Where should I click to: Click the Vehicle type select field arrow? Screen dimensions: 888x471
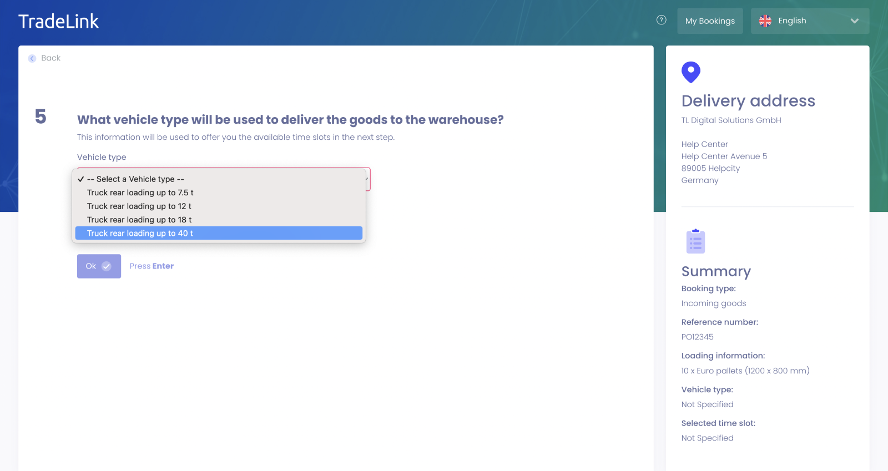click(x=367, y=179)
